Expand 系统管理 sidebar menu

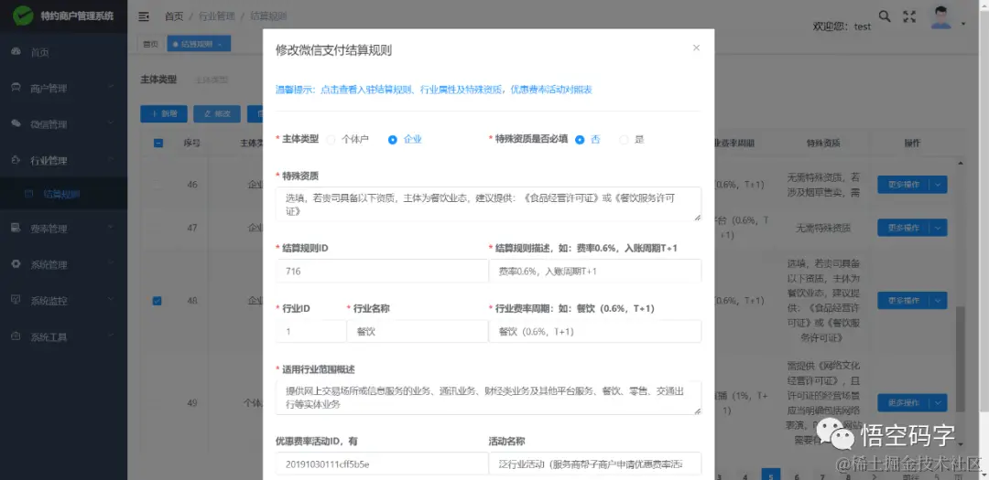tap(63, 264)
